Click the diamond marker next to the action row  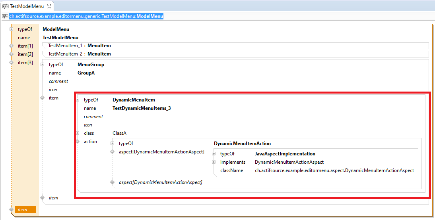(78, 142)
